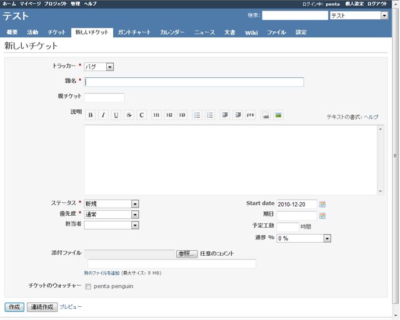Click 参照 browse file button

click(187, 254)
